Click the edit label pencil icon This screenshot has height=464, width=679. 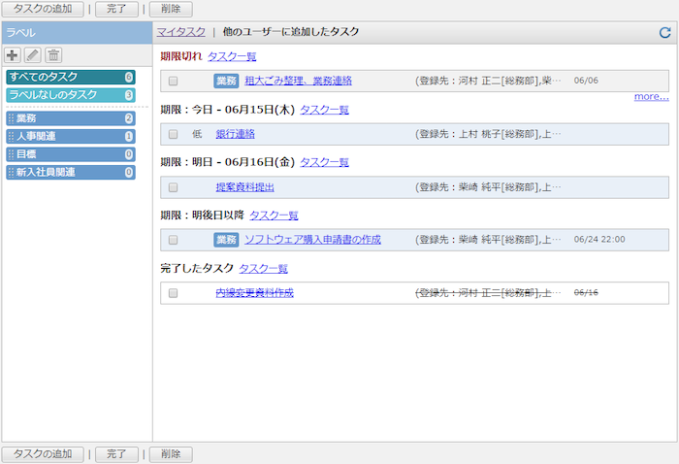33,55
